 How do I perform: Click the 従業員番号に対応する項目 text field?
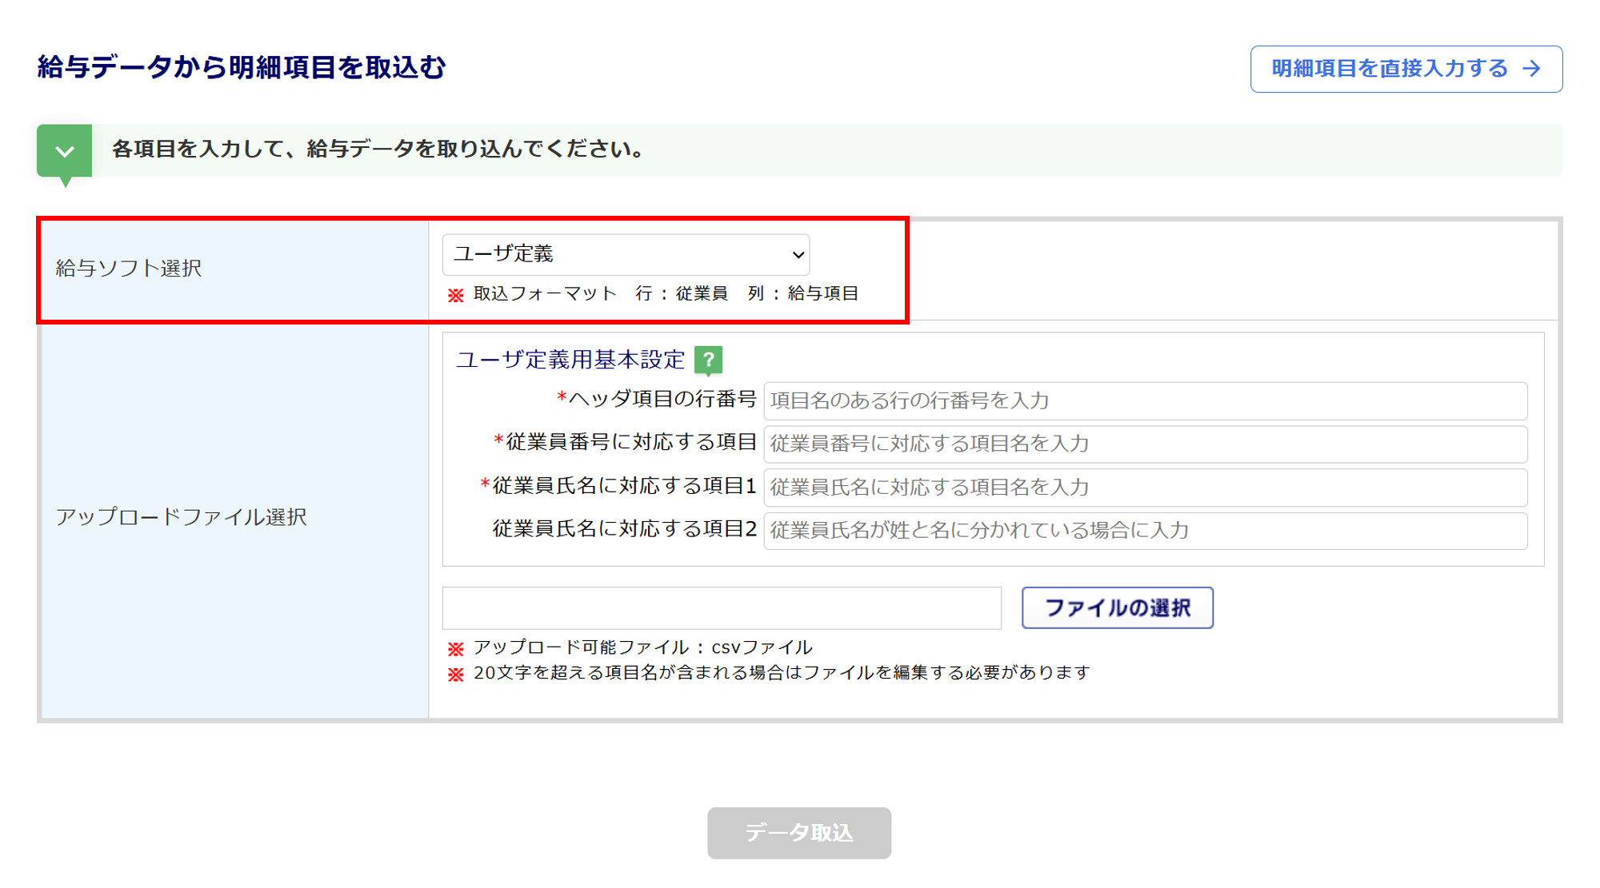(1145, 444)
